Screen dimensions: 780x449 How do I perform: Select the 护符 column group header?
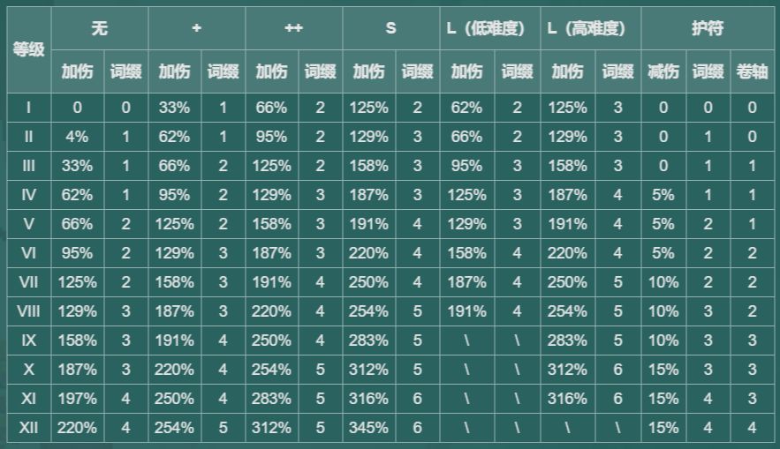click(x=708, y=28)
